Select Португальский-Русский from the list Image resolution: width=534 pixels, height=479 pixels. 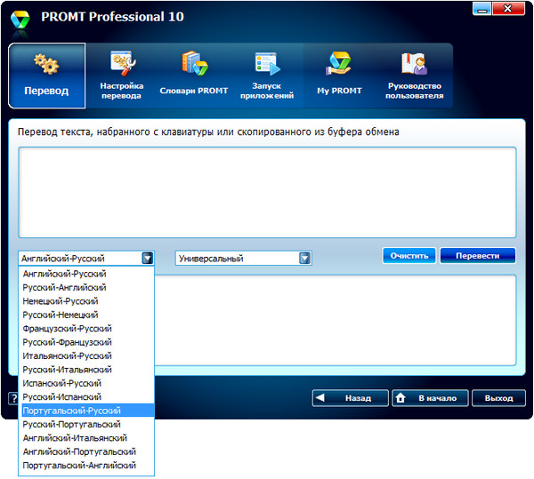pos(72,411)
